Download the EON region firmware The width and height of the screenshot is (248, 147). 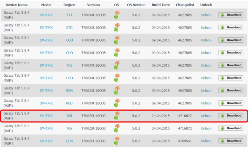click(231, 91)
